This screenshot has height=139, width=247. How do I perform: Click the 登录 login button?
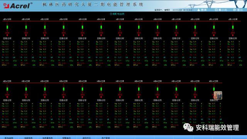pyautogui.click(x=202, y=10)
